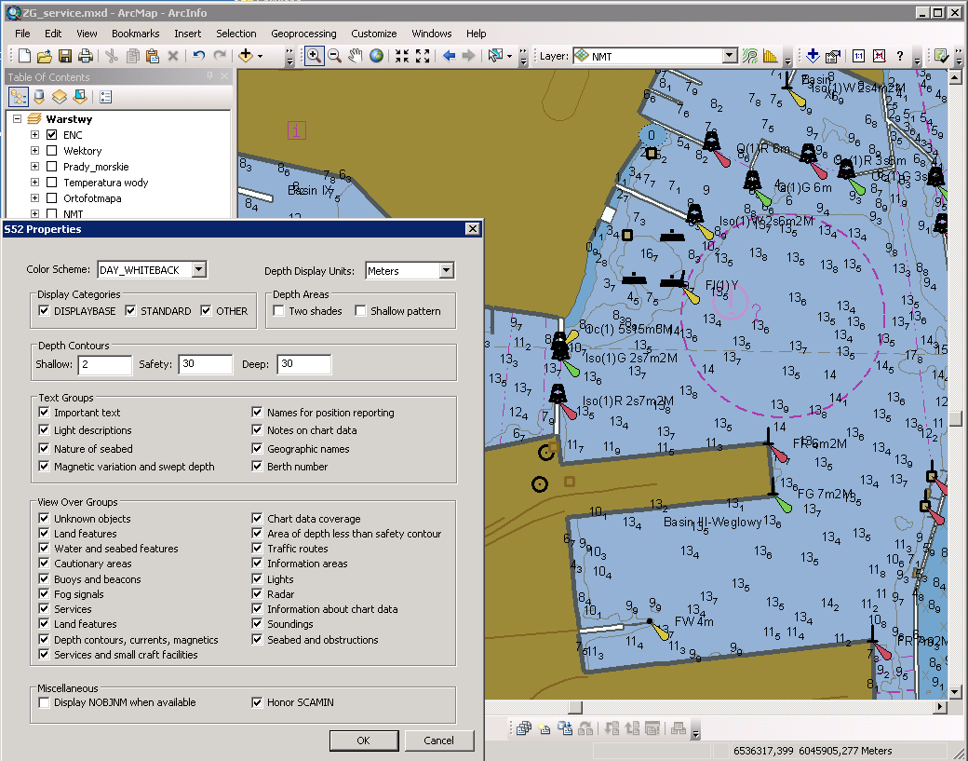Open the Windows menu
Viewport: 968px width, 761px height.
point(432,34)
